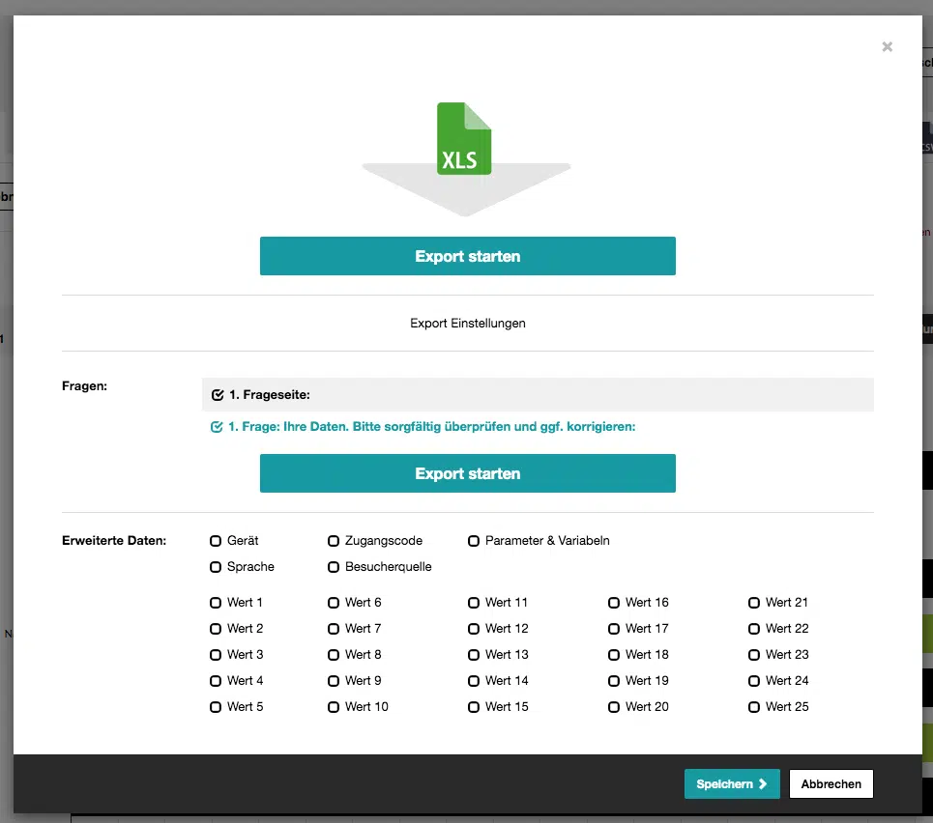Select the Wert 4 checkbox
The width and height of the screenshot is (933, 823).
[216, 681]
